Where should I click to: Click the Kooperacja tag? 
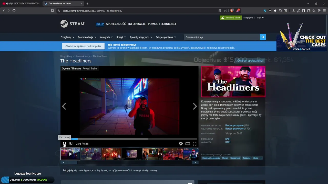click(235, 158)
